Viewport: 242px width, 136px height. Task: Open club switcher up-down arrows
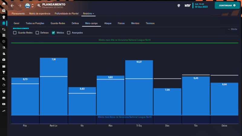click(33, 5)
